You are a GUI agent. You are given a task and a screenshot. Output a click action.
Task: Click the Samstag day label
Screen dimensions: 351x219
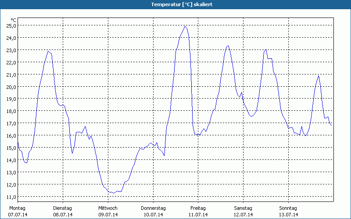tap(243, 208)
